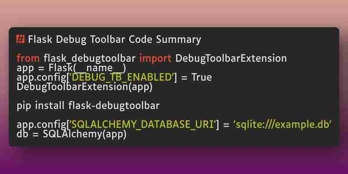Select the red 'import' keyword
This screenshot has height=174, width=348.
click(x=155, y=58)
